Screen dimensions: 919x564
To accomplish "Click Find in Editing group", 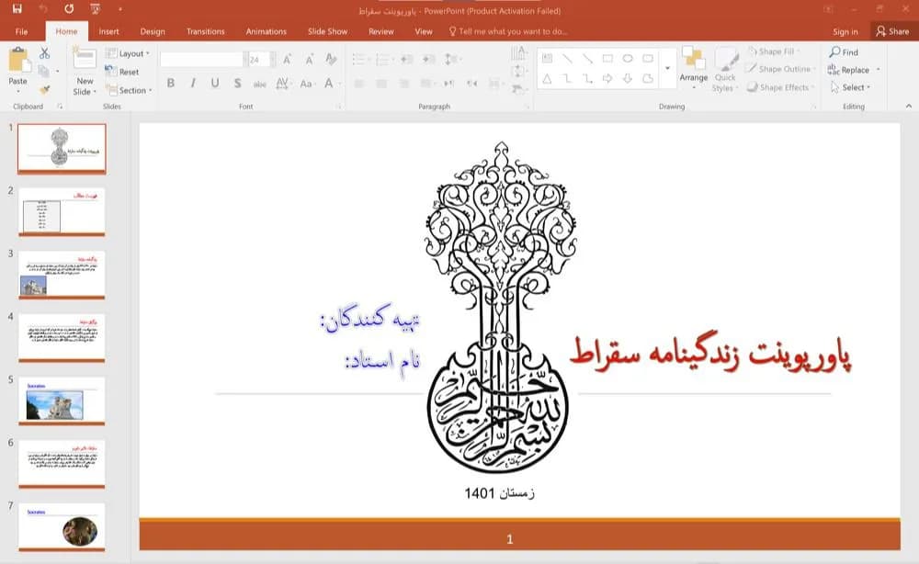I will (x=844, y=52).
